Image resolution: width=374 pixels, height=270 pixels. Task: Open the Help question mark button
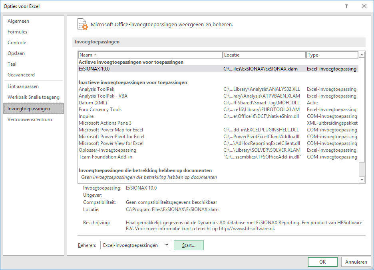(346, 6)
